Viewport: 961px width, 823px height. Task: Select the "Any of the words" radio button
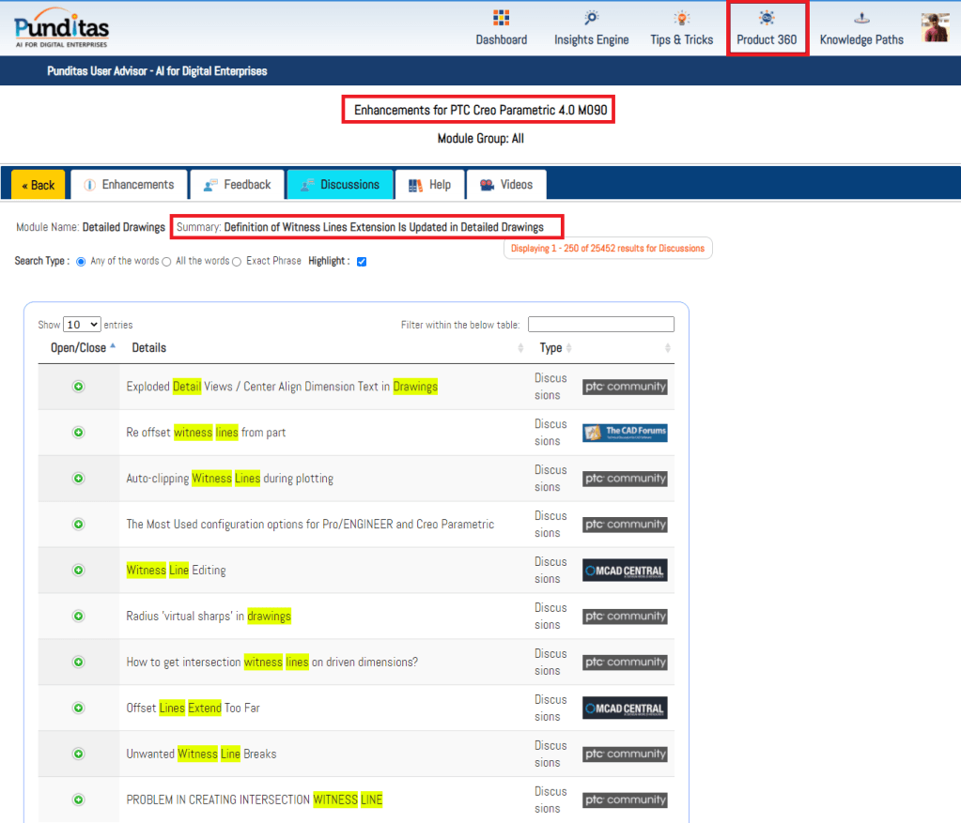pyautogui.click(x=81, y=261)
